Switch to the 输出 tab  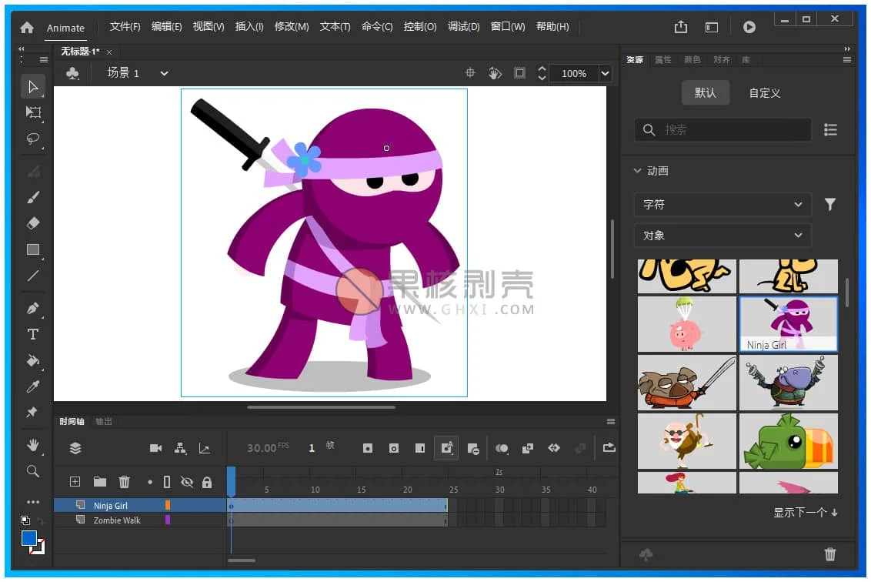(104, 421)
